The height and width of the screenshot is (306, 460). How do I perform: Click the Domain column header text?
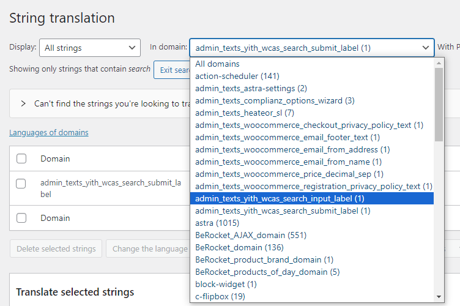(x=55, y=159)
